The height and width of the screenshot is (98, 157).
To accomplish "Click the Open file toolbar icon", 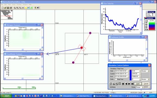I will 5,8.
